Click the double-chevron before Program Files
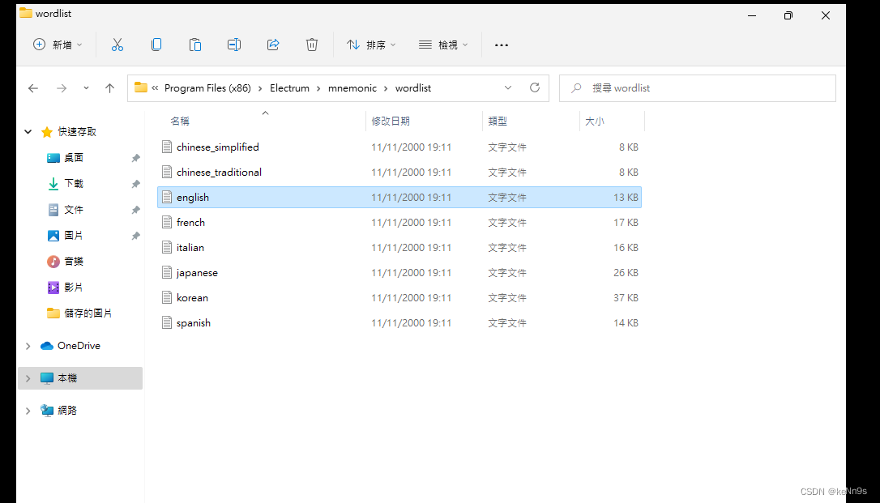Image resolution: width=880 pixels, height=503 pixels. [x=155, y=88]
